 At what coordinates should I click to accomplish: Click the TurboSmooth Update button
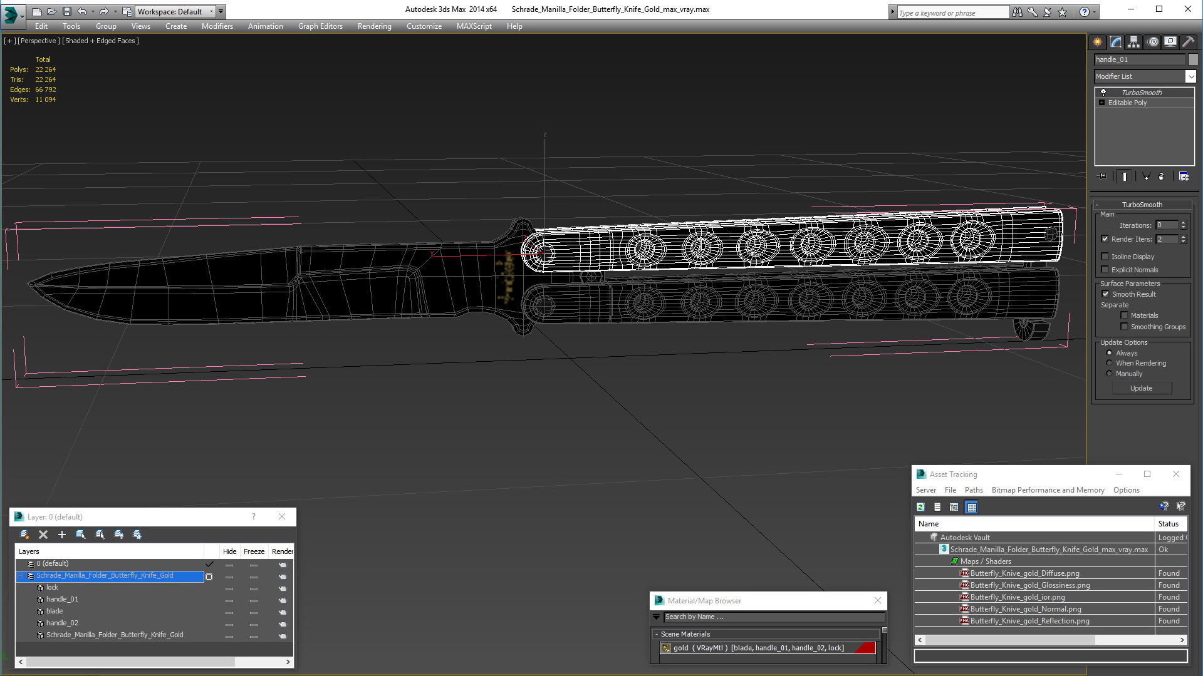(1141, 388)
